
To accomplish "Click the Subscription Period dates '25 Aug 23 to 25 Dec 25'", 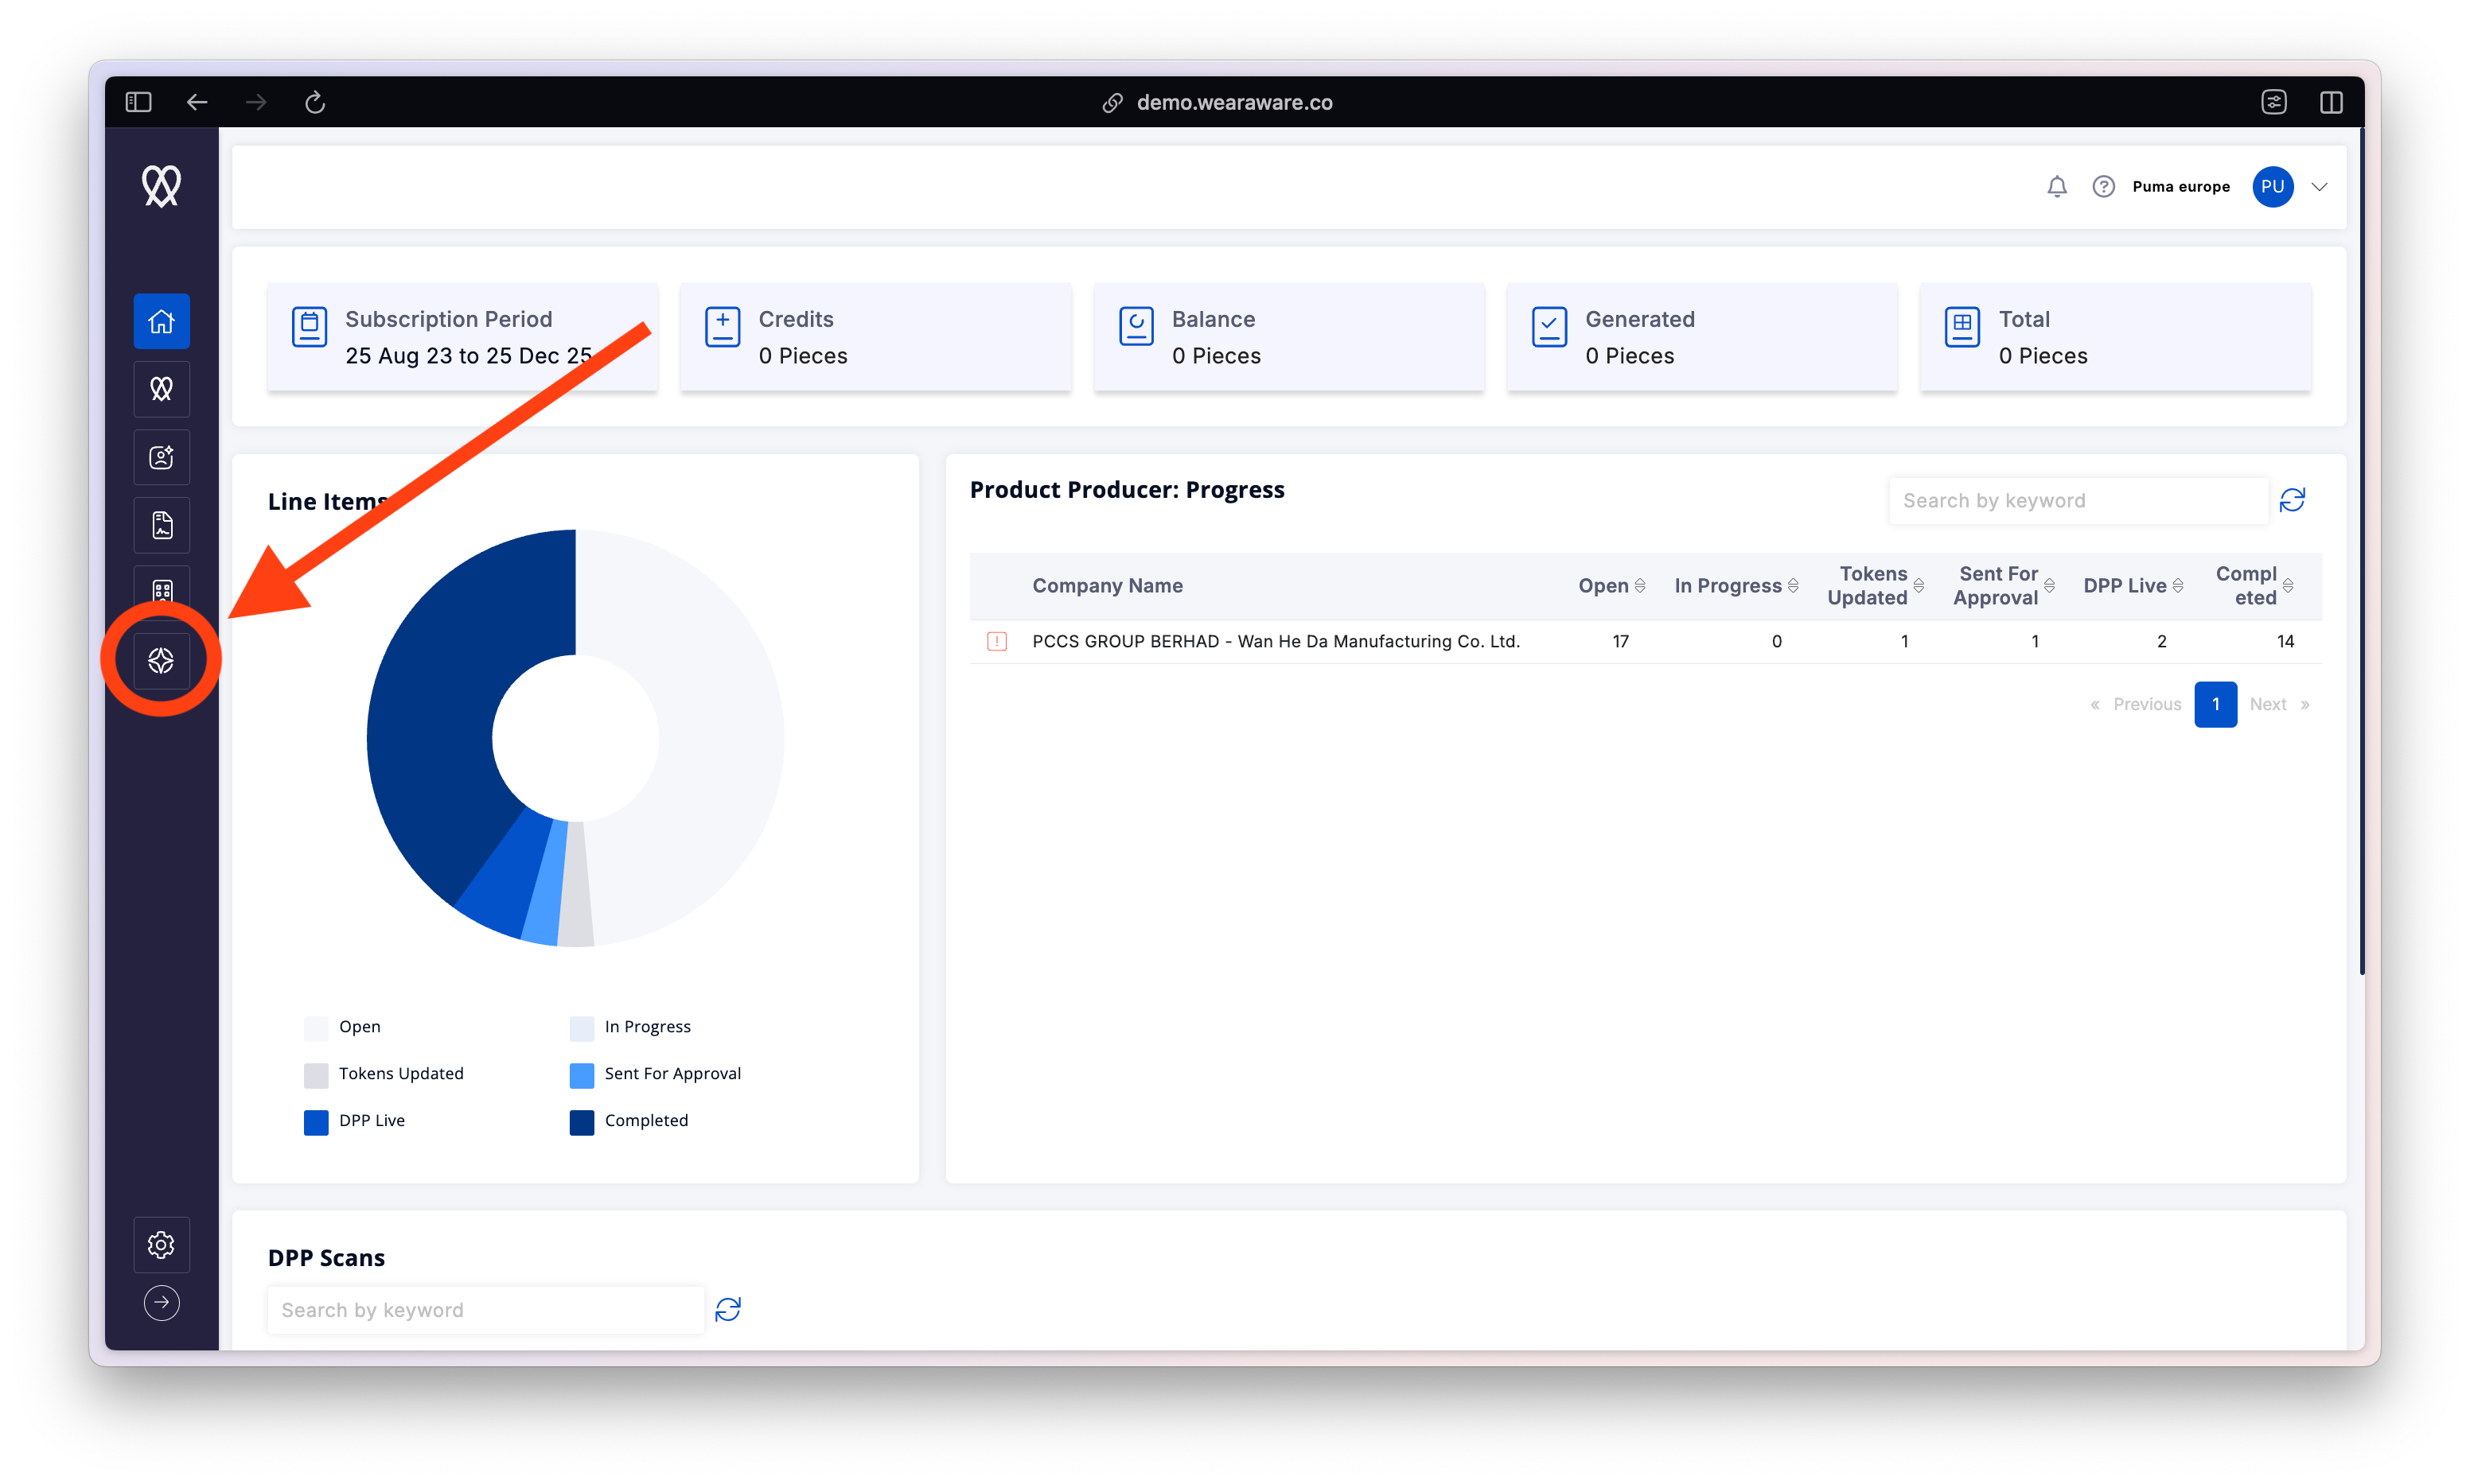I will point(469,356).
